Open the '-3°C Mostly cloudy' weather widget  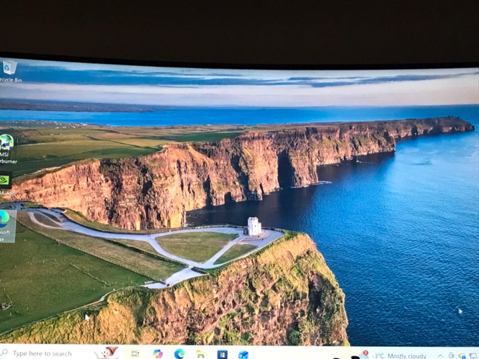pyautogui.click(x=399, y=356)
